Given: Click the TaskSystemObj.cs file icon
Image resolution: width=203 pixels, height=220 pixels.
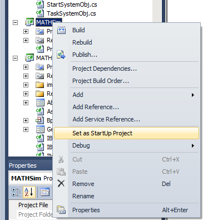Looking at the screenshot, I should click(40, 13).
